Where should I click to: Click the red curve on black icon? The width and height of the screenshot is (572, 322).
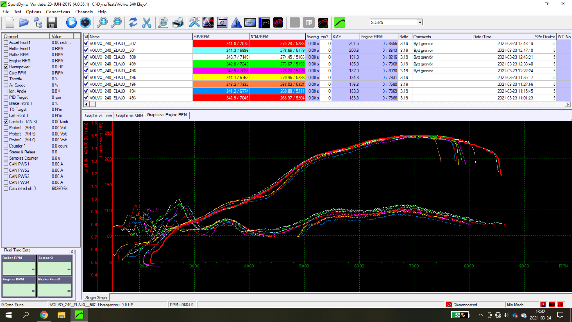coord(323,22)
